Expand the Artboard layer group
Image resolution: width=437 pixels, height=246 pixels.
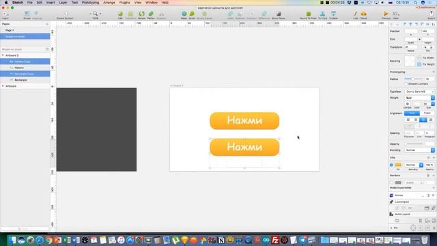[x=3, y=86]
